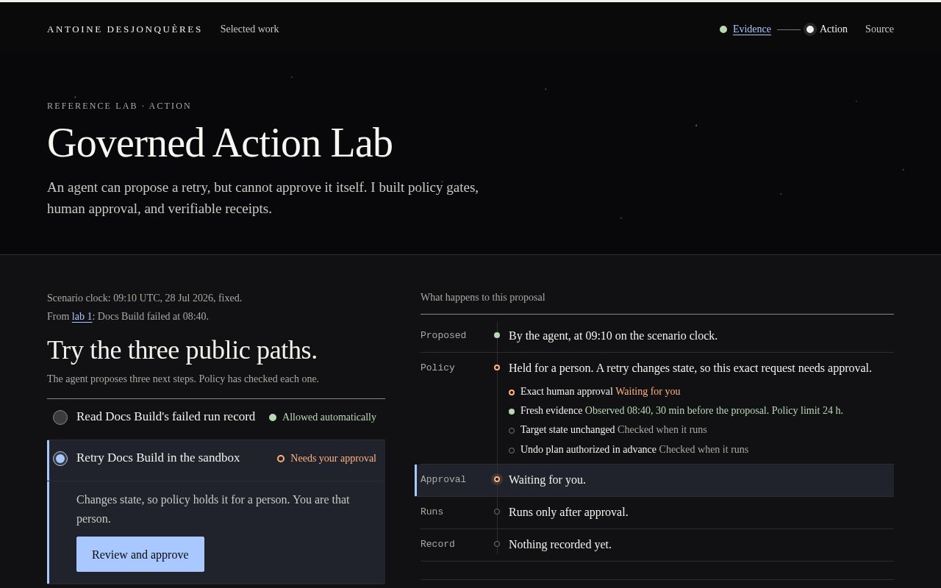Open Selected work in the header
Screen dimensions: 941x588
point(249,29)
